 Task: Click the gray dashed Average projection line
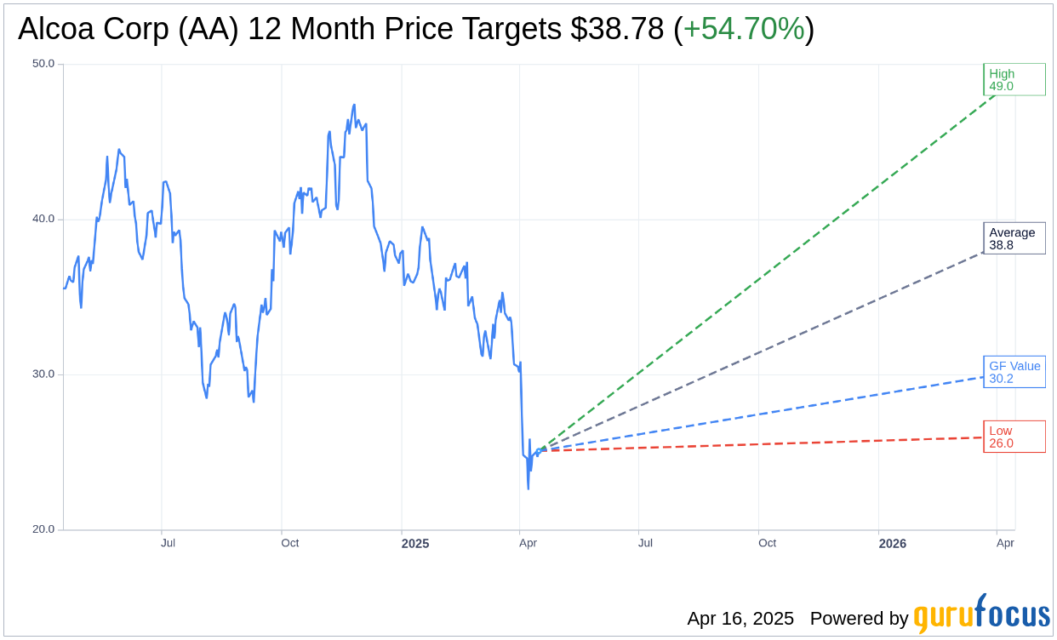pos(766,351)
